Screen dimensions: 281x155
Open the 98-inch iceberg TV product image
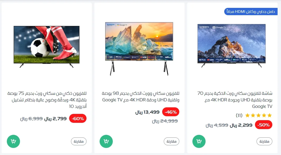pos(139,49)
